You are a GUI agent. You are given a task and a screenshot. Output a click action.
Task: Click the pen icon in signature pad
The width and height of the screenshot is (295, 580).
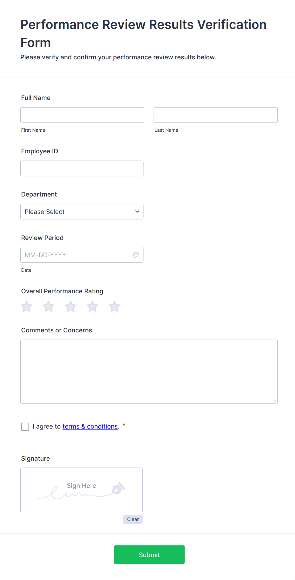click(x=118, y=489)
